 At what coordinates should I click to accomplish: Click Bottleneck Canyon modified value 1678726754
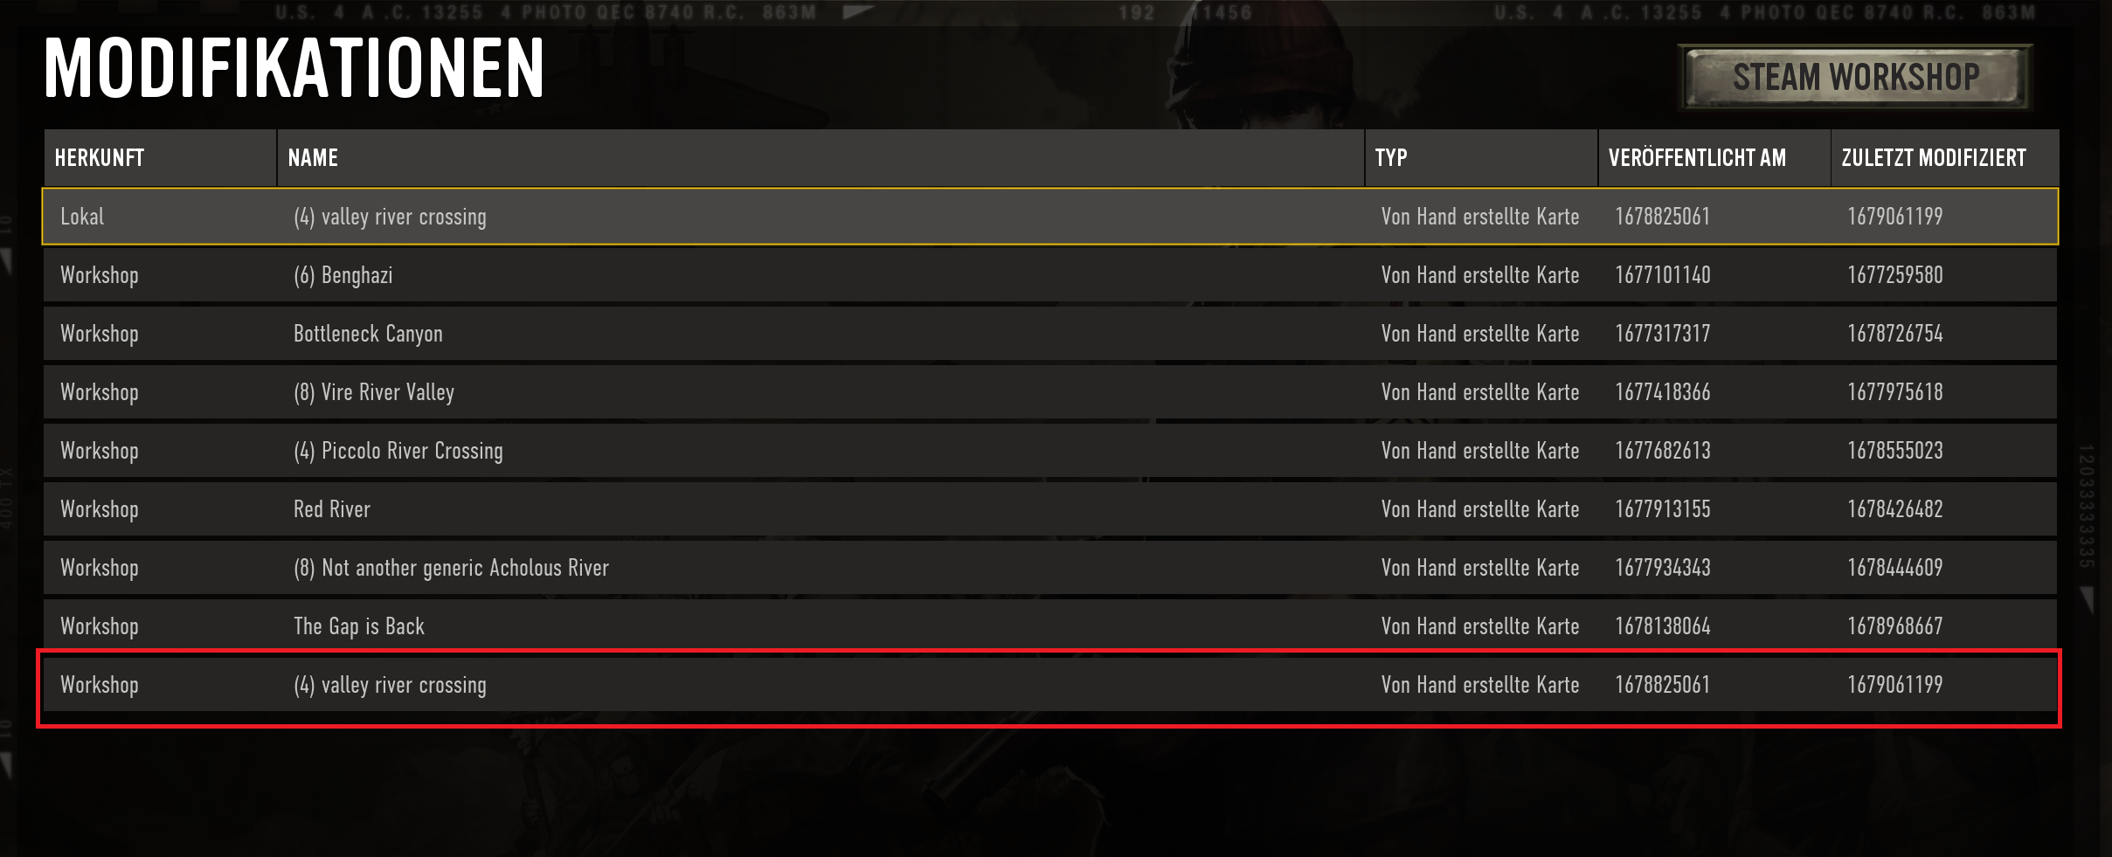[1895, 334]
